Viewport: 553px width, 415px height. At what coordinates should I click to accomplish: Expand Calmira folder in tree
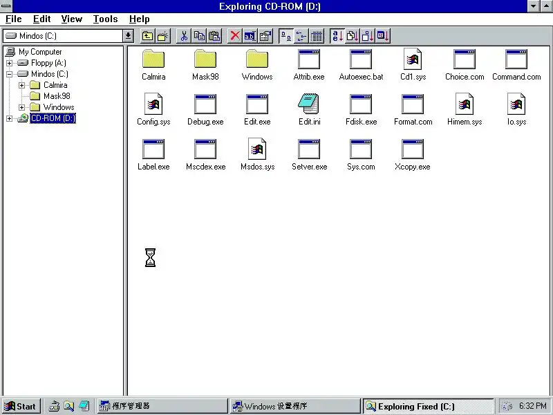click(x=22, y=85)
